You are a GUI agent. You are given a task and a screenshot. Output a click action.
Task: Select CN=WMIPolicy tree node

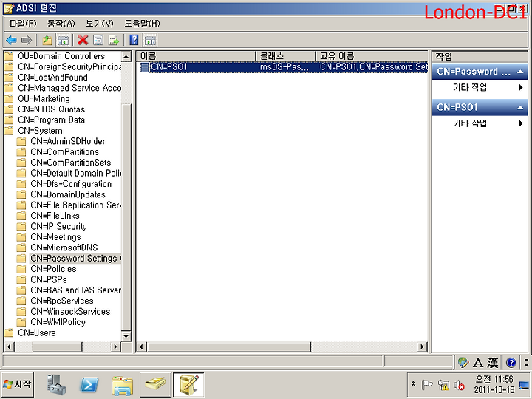(x=58, y=322)
